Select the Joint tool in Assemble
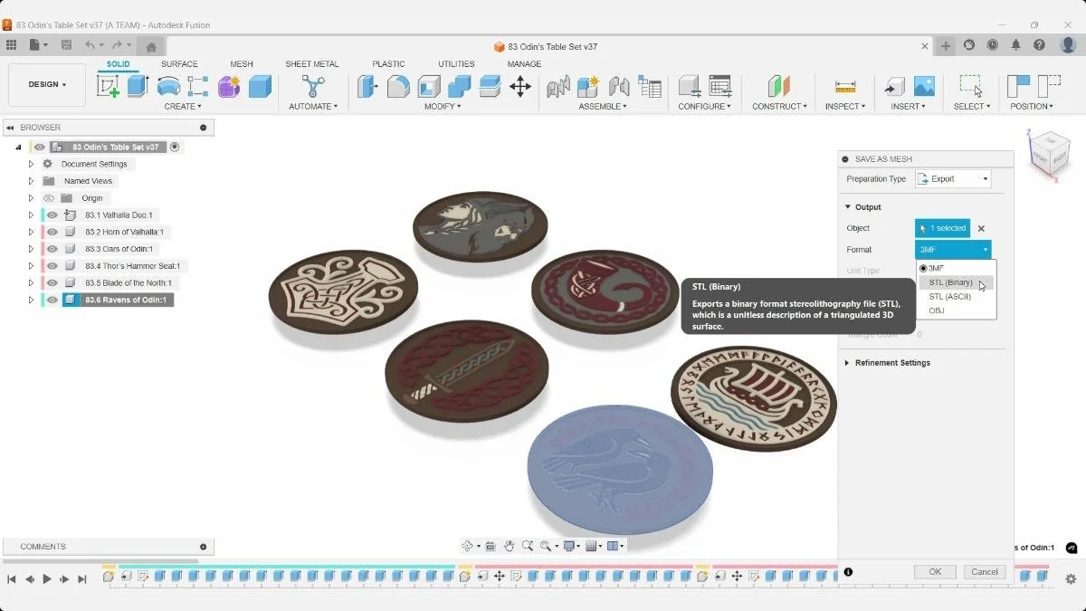This screenshot has width=1086, height=611. point(619,86)
